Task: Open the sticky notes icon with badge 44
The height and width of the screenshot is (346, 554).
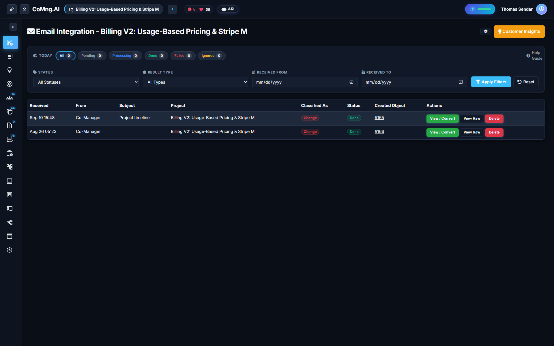Action: (10, 112)
